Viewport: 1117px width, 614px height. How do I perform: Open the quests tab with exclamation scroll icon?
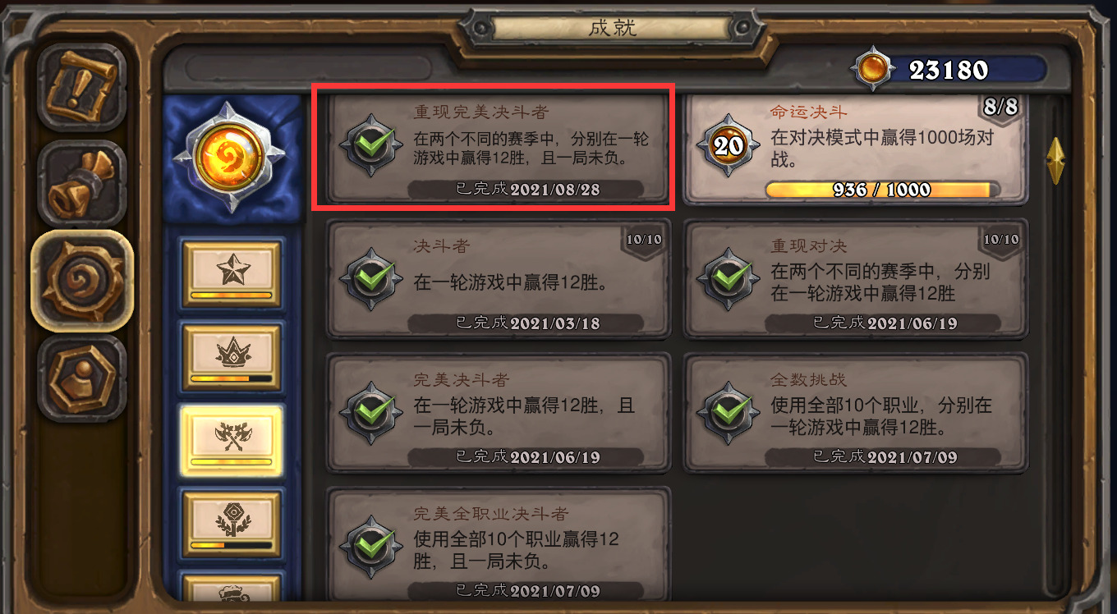coord(82,87)
